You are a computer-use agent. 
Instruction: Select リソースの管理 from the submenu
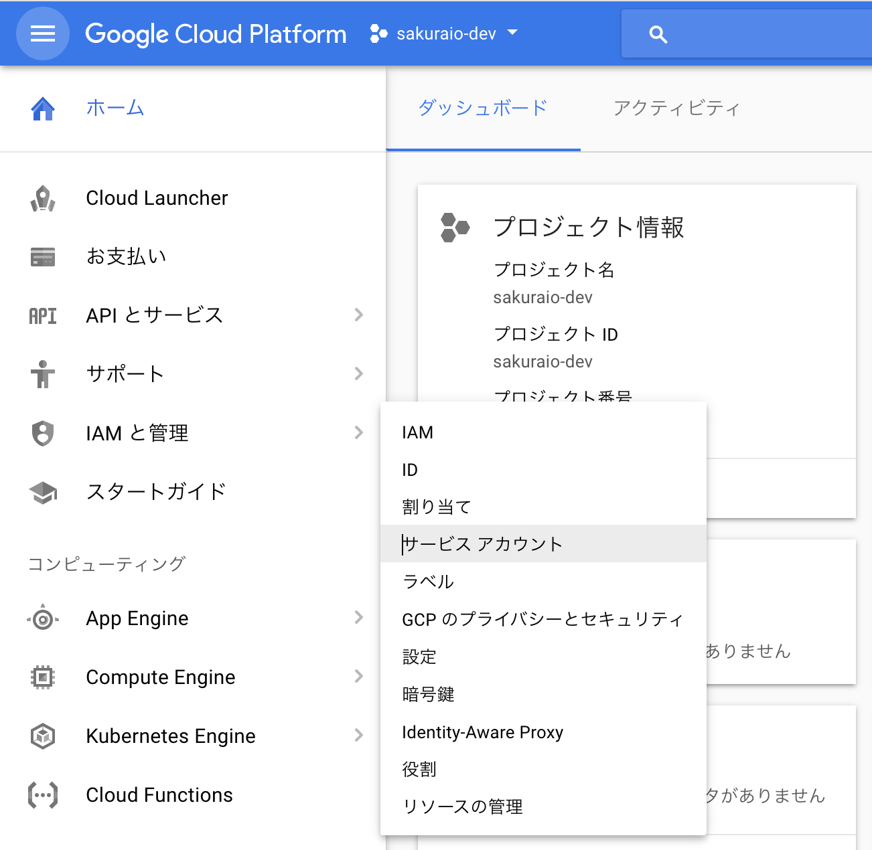(x=543, y=807)
